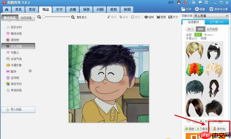Switch to the 文字 tab
Viewport: 231px width, 139px height.
[59, 10]
